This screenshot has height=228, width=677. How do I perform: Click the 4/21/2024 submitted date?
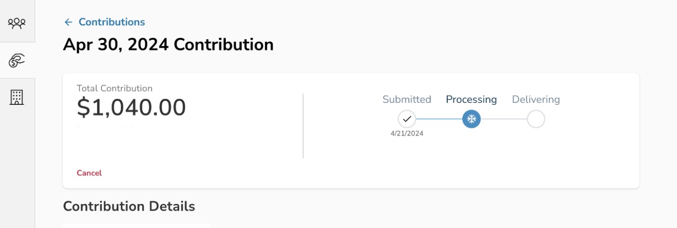[x=406, y=134]
